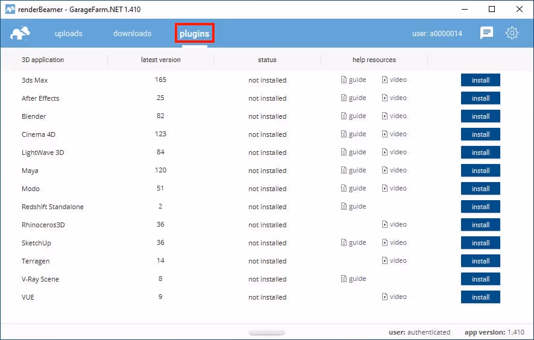This screenshot has height=340, width=534.
Task: Maximize the renderBeamer window
Action: (492, 9)
